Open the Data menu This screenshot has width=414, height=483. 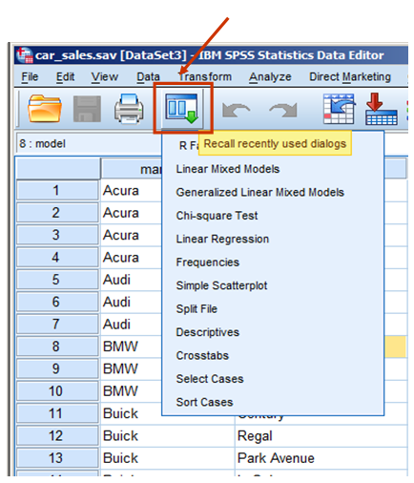pyautogui.click(x=148, y=76)
